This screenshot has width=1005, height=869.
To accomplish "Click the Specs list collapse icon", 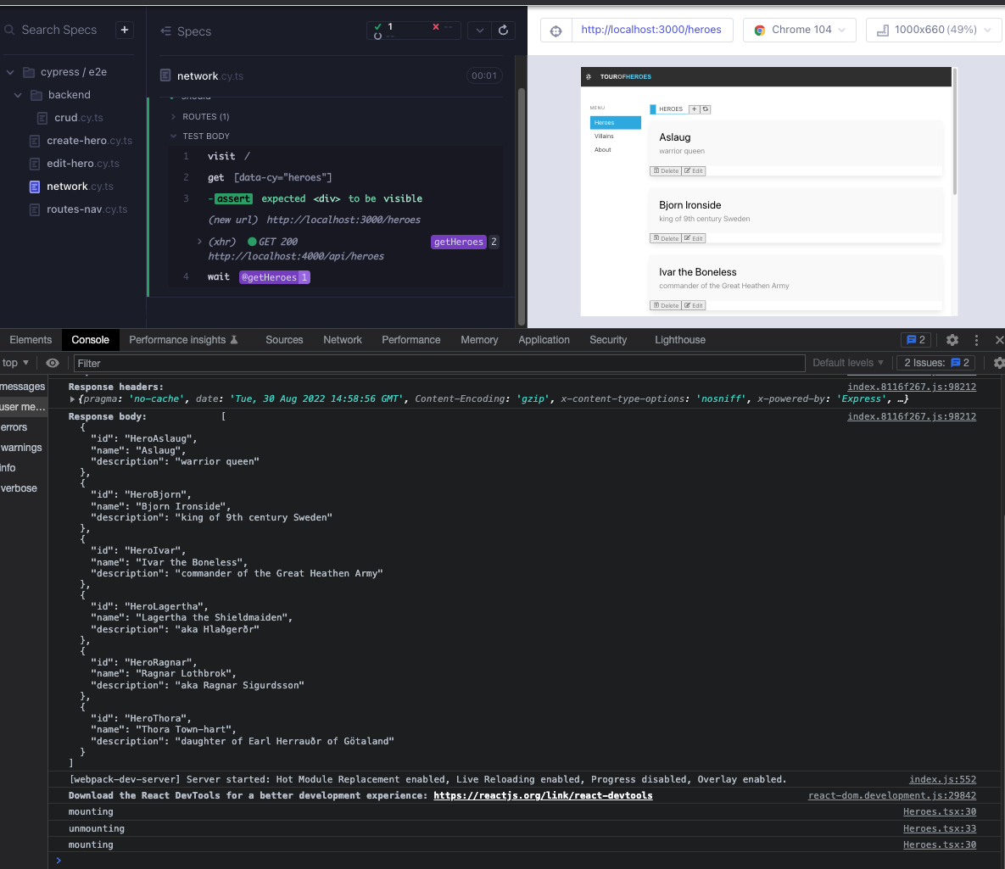I will [165, 31].
